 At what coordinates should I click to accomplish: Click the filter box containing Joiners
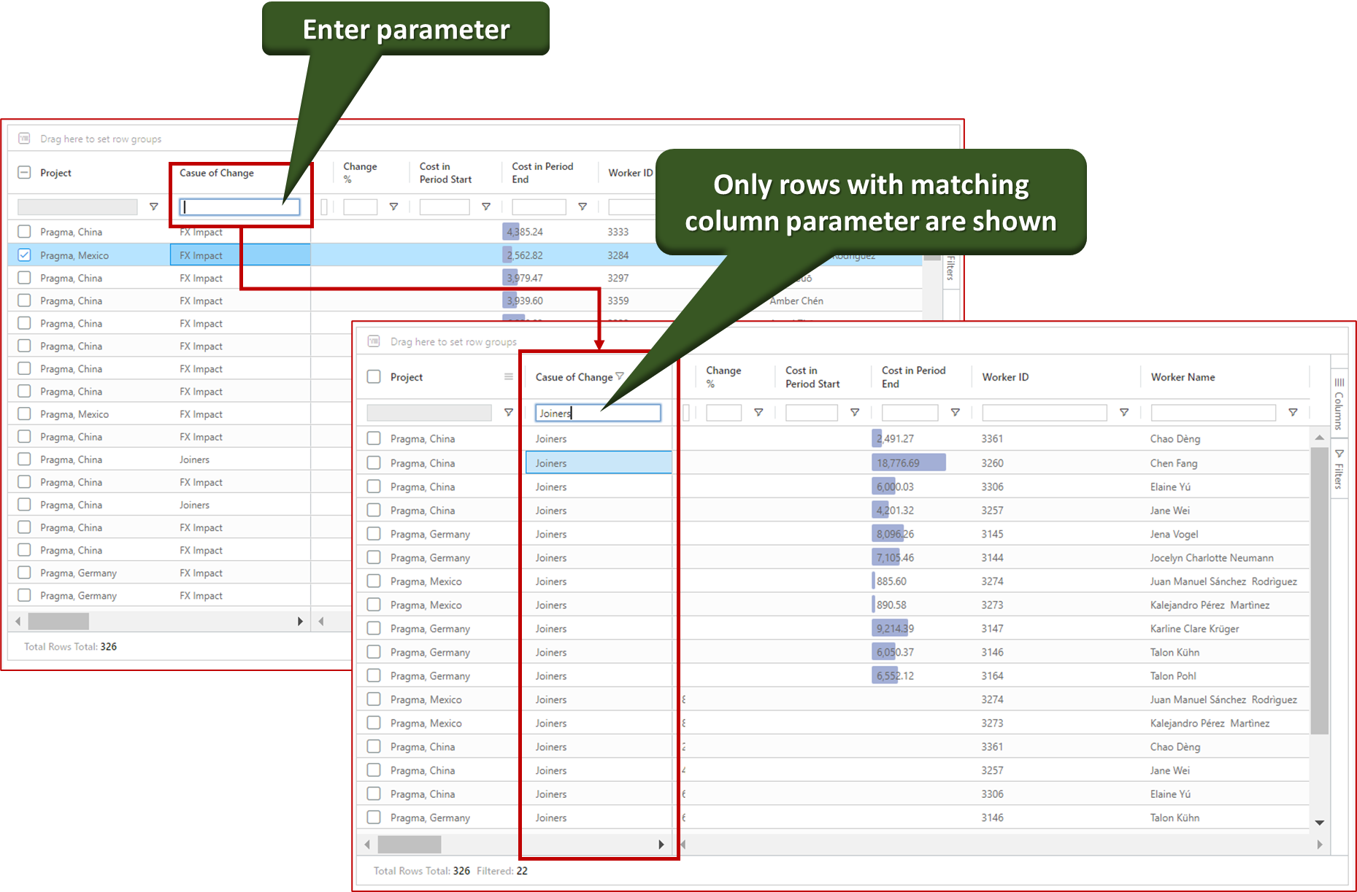(x=598, y=414)
